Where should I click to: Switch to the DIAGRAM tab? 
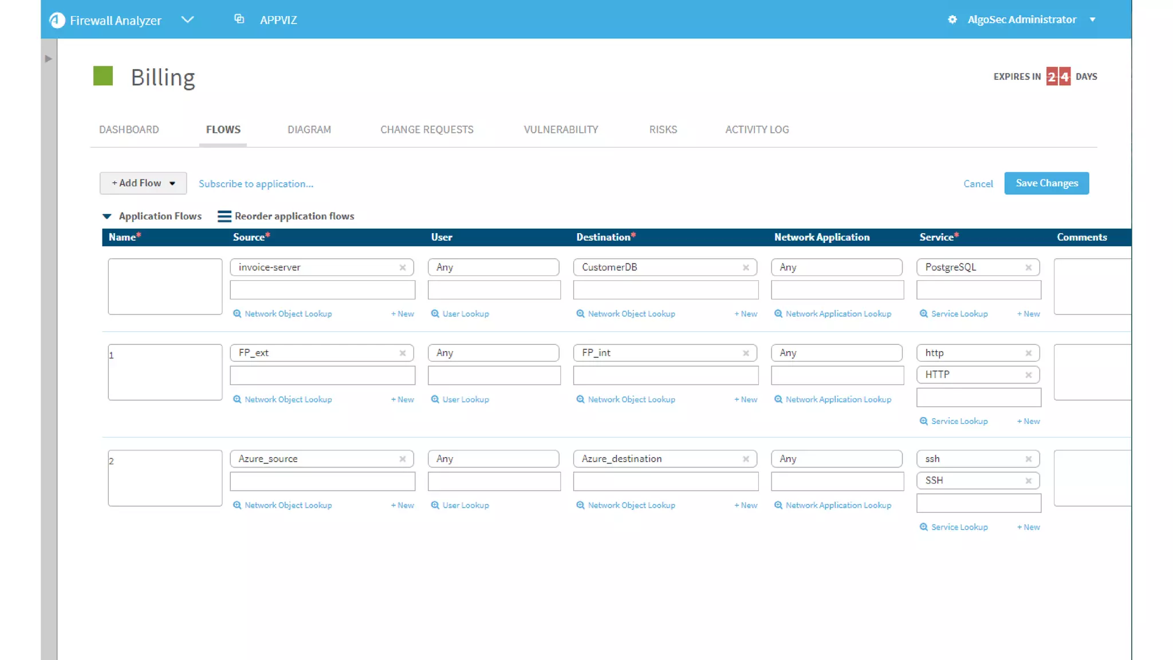[309, 129]
